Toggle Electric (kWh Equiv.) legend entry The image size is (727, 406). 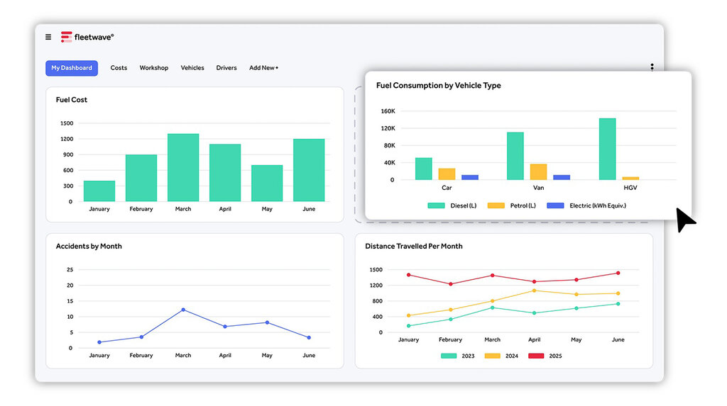pos(555,205)
